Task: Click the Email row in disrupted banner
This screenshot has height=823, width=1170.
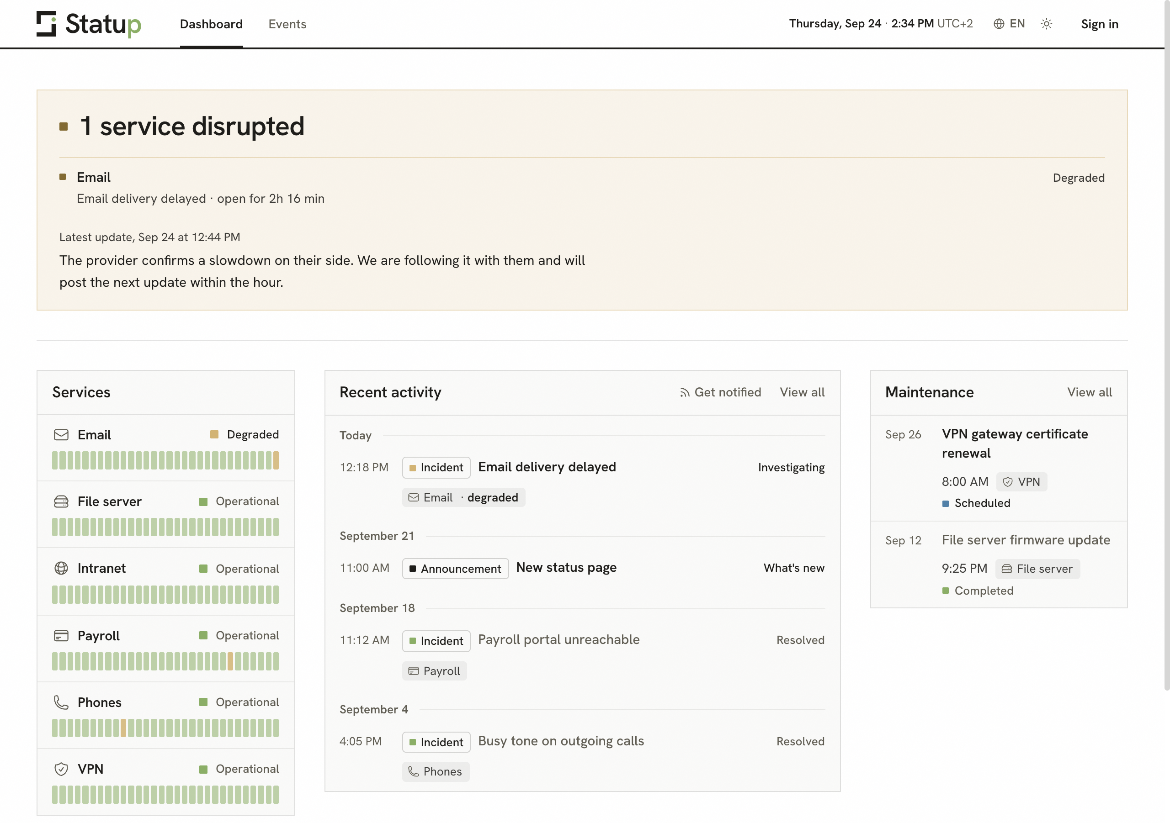Action: (581, 187)
